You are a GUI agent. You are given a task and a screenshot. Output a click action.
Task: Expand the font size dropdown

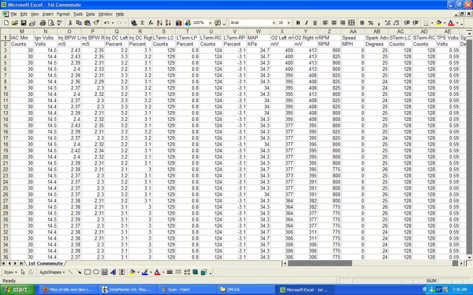coord(289,23)
